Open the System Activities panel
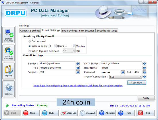158x120 pixels. (8, 35)
